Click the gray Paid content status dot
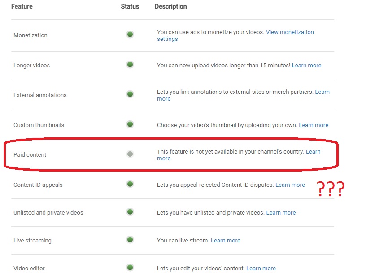Image resolution: width=366 pixels, height=273 pixels. 130,154
